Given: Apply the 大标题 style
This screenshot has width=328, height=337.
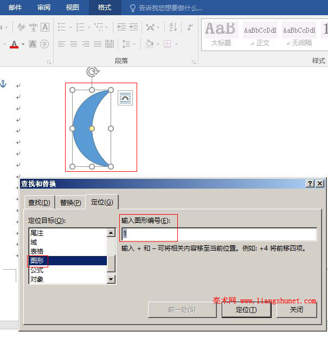Looking at the screenshot, I should point(221,34).
